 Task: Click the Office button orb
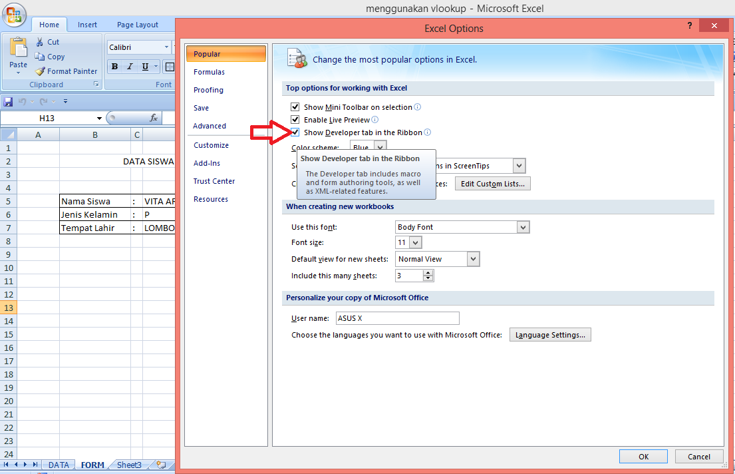click(14, 14)
